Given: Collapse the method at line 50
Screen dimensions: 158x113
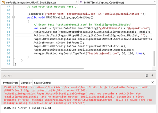Looking at the screenshot, I should pyautogui.click(x=13, y=17).
